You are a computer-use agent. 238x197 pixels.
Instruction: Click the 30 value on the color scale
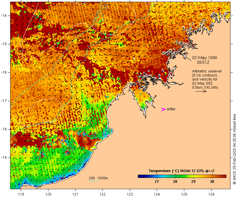(212, 182)
